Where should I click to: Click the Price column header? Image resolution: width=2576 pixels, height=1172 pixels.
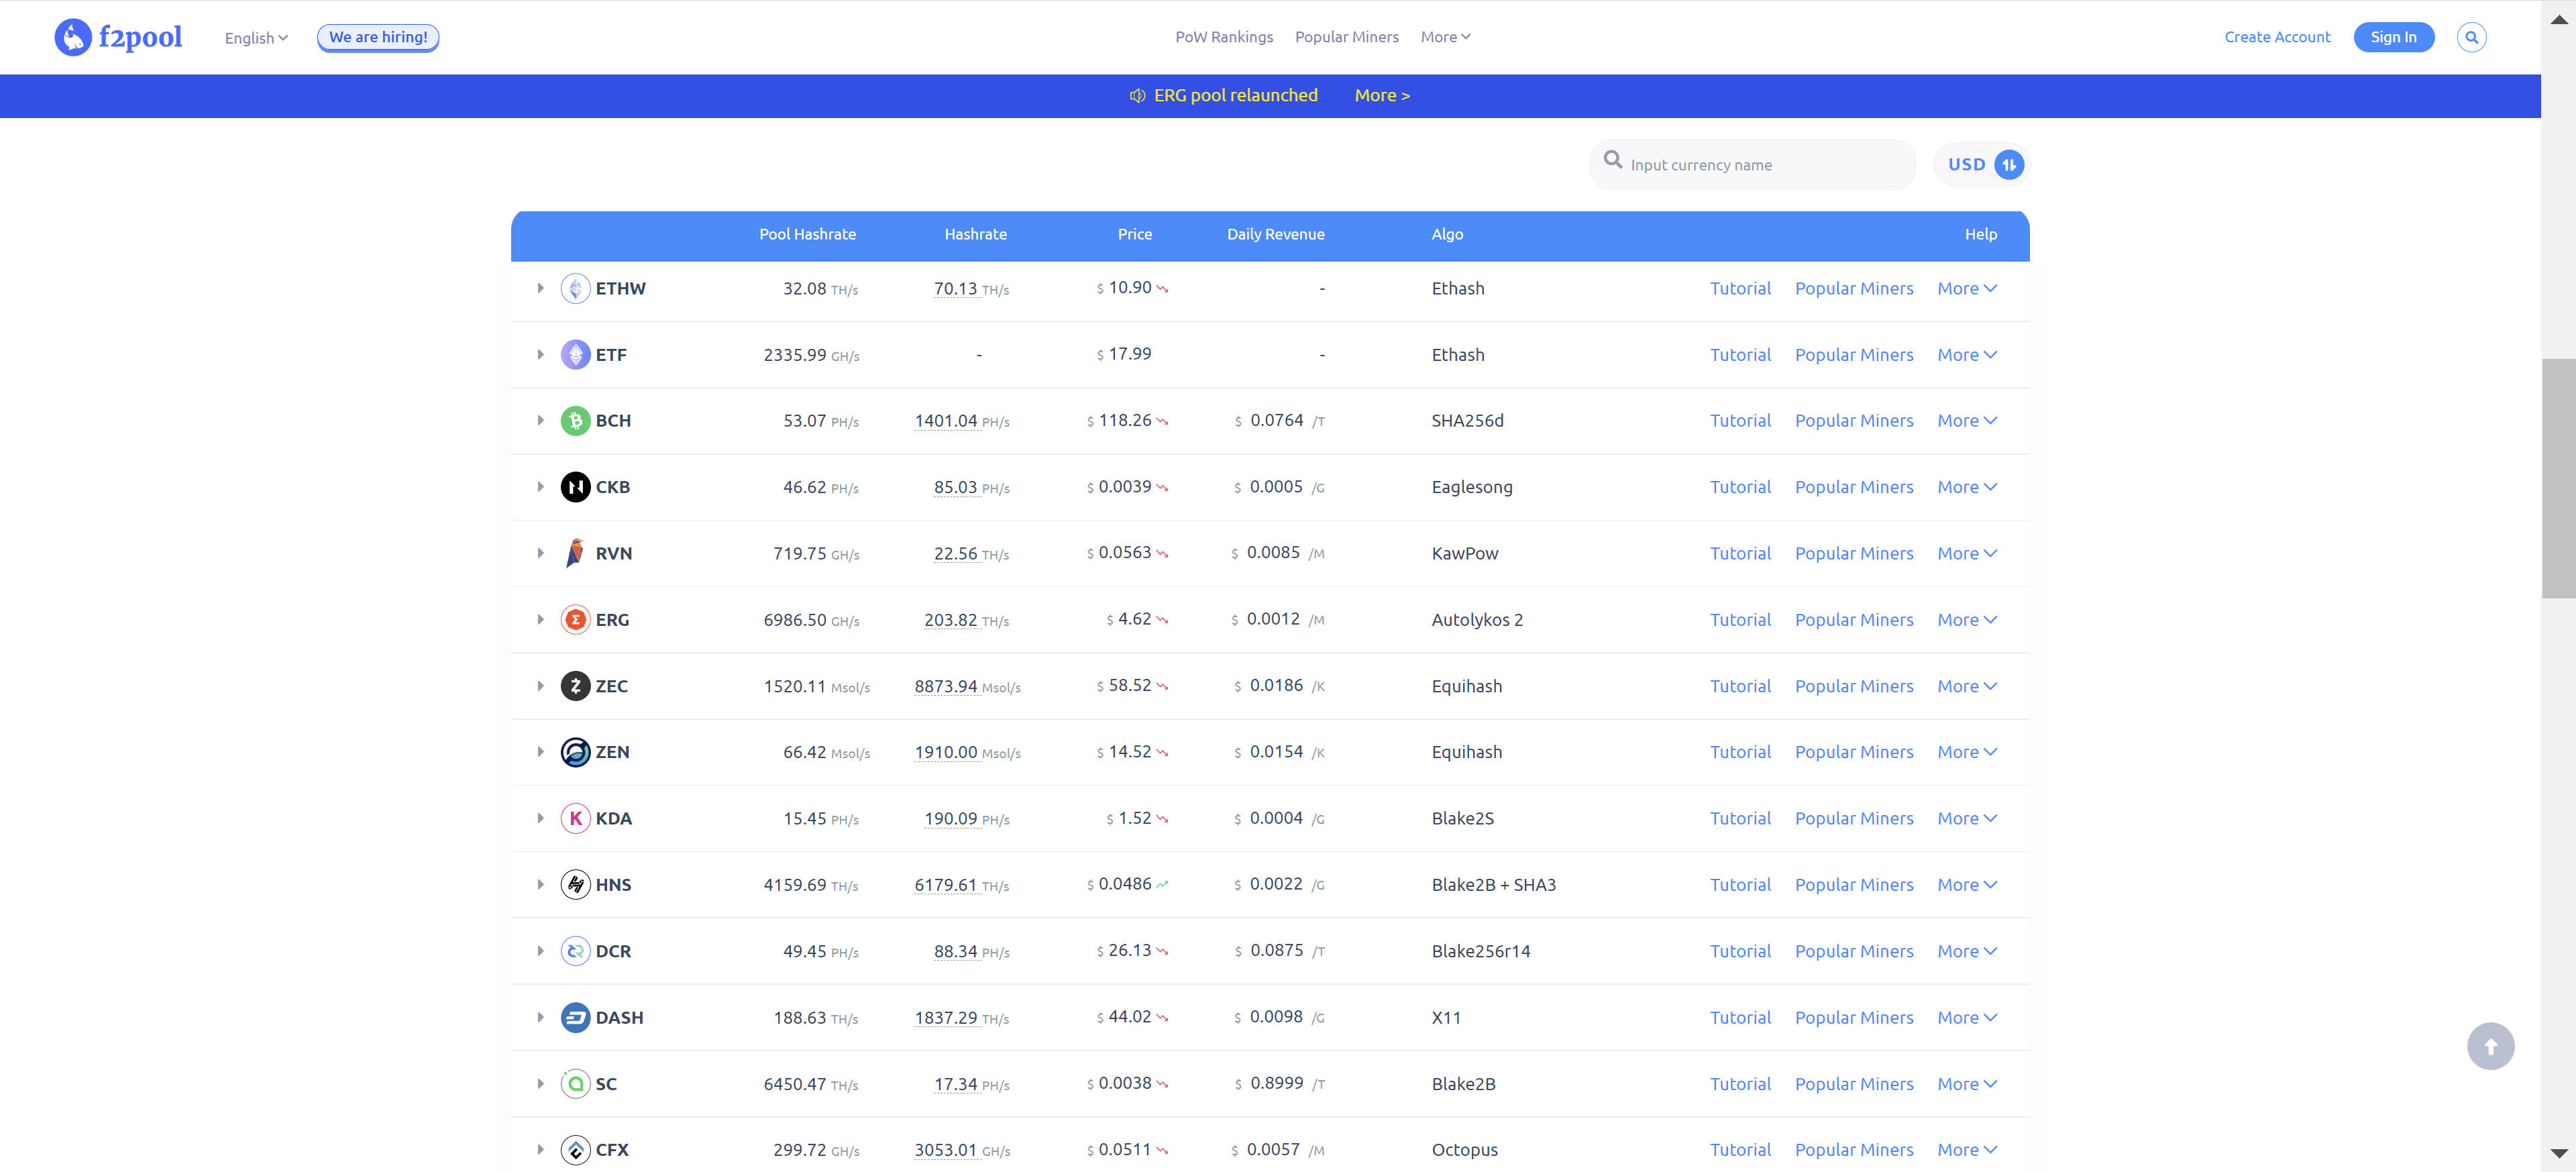[1134, 234]
